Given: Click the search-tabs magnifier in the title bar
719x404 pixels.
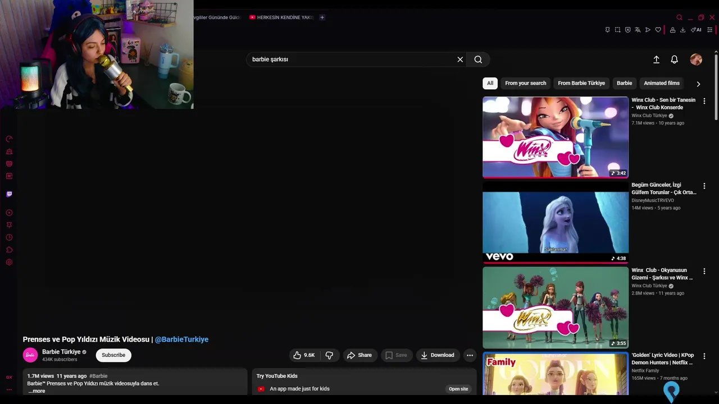Looking at the screenshot, I should click(x=679, y=17).
